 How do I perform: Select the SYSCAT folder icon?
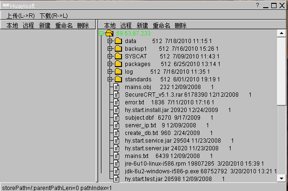pyautogui.click(x=118, y=56)
